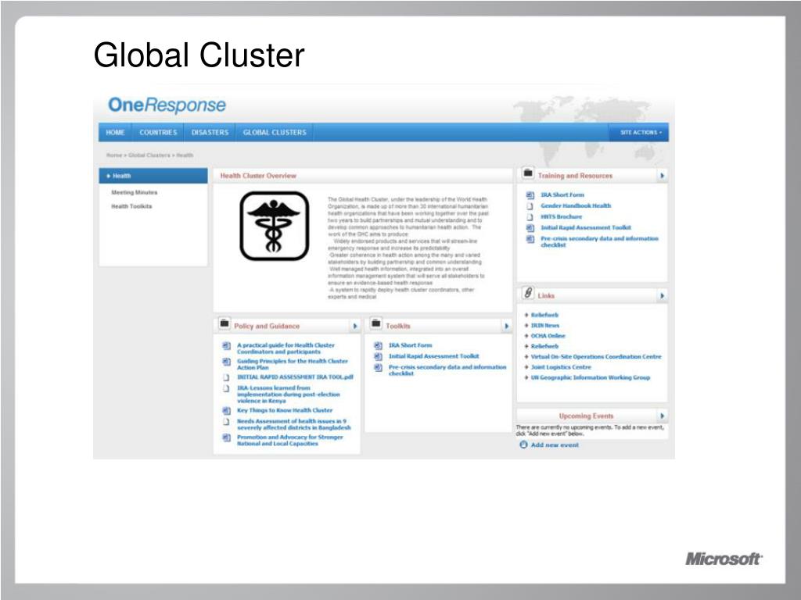
Task: Click the Policy and Guidance briefcase icon
Action: (224, 323)
